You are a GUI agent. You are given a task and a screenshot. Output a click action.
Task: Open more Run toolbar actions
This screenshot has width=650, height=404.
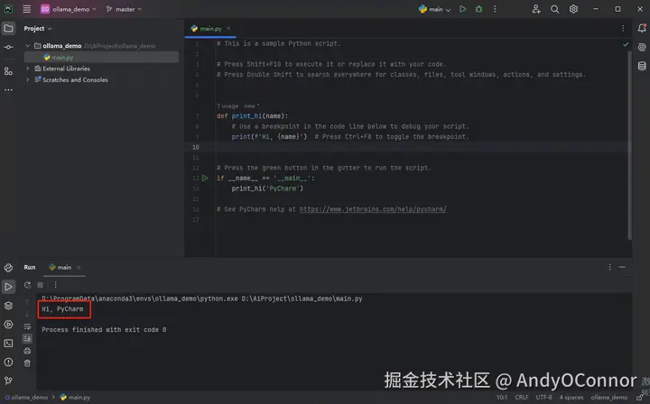pos(55,285)
